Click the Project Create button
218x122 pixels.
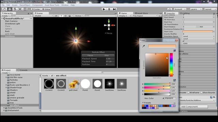[x=5, y=73]
